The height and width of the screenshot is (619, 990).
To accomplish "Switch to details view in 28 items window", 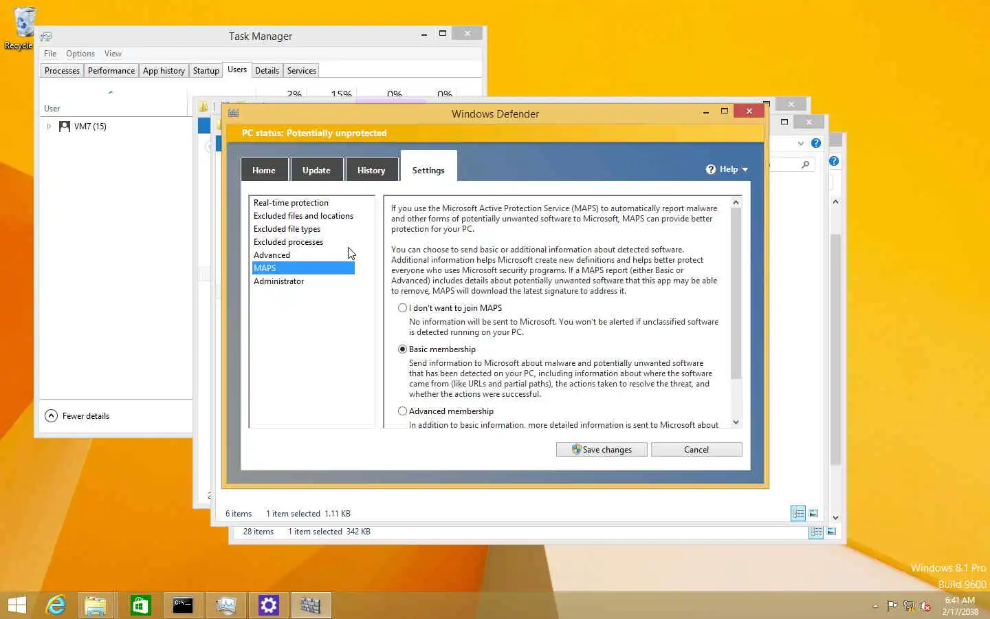I will [816, 532].
